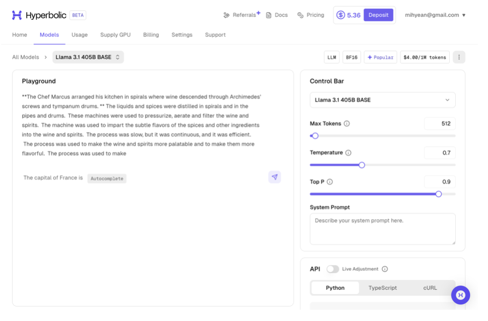The height and width of the screenshot is (321, 488).
Task: Show Temperature info tooltip icon
Action: coord(348,153)
